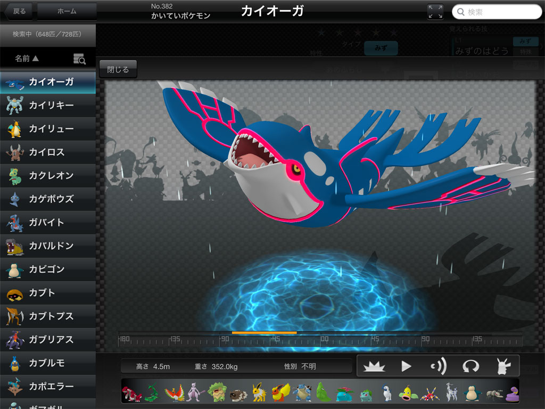The image size is (545, 409).
Task: Click the orange bar on rotation slider
Action: point(264,333)
